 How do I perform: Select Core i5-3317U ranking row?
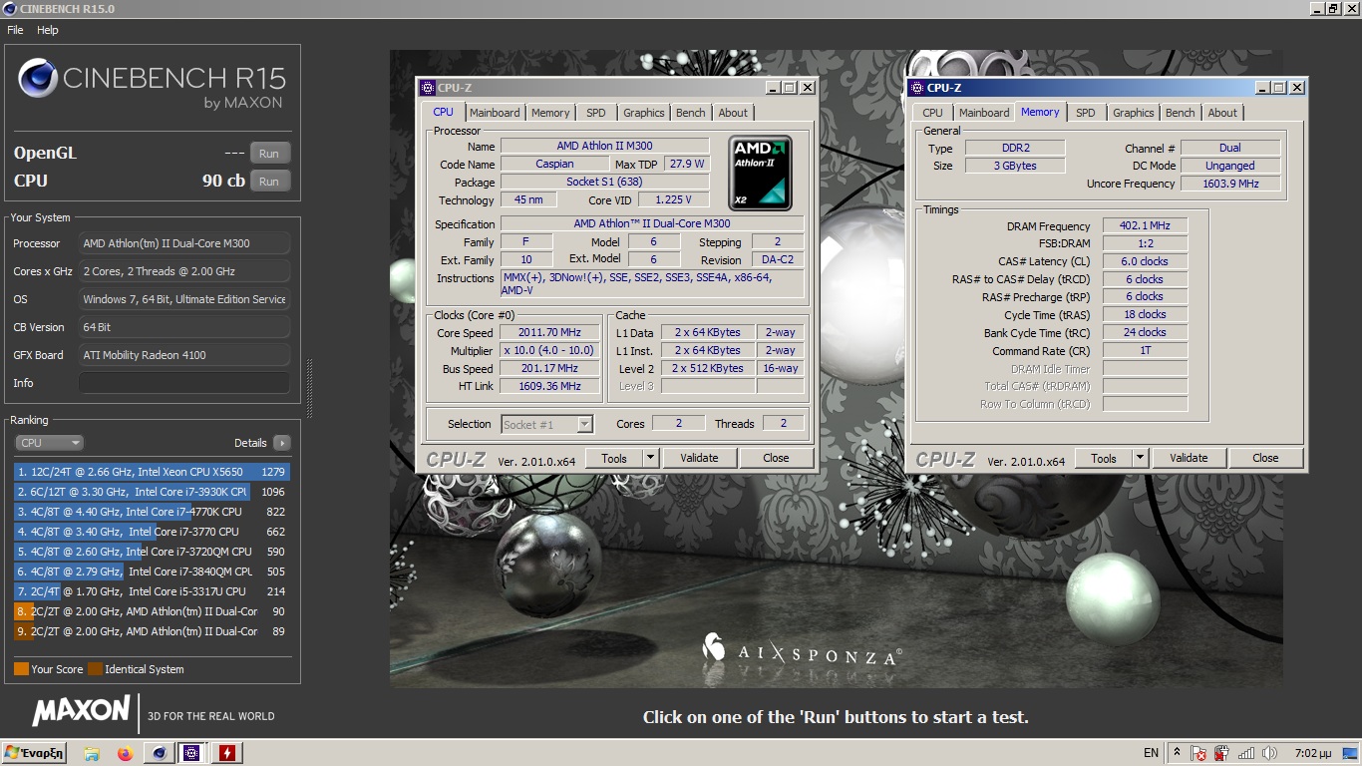(152, 591)
